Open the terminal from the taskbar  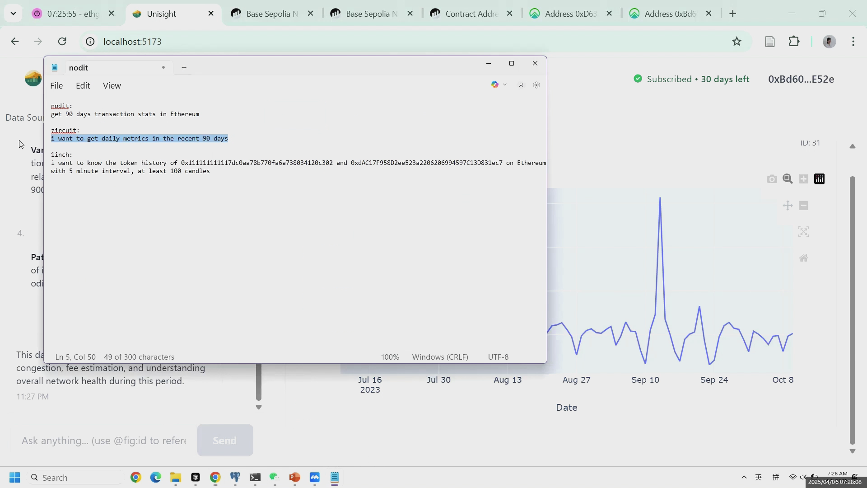point(255,478)
